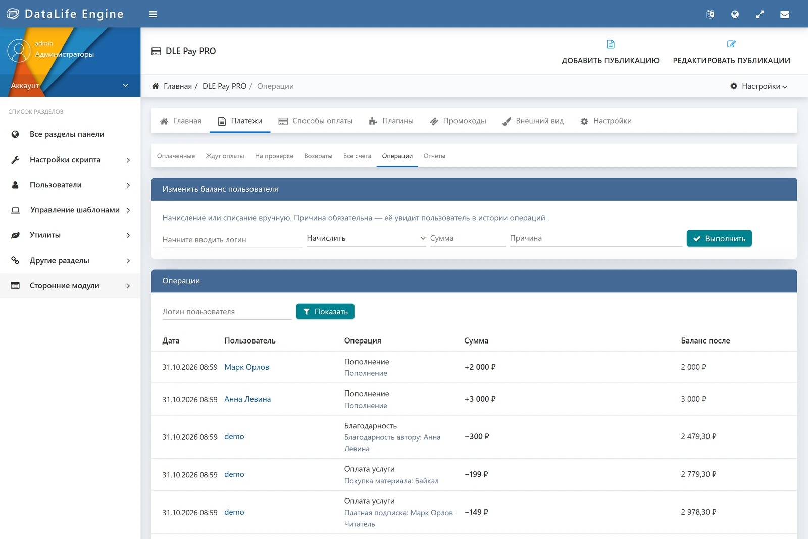808x539 pixels.
Task: Focus the Причина input field
Action: pyautogui.click(x=596, y=238)
